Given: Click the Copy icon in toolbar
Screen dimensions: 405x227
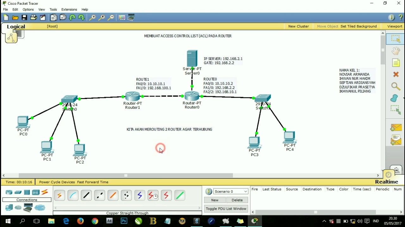Looking at the screenshot, I should coord(53,18).
